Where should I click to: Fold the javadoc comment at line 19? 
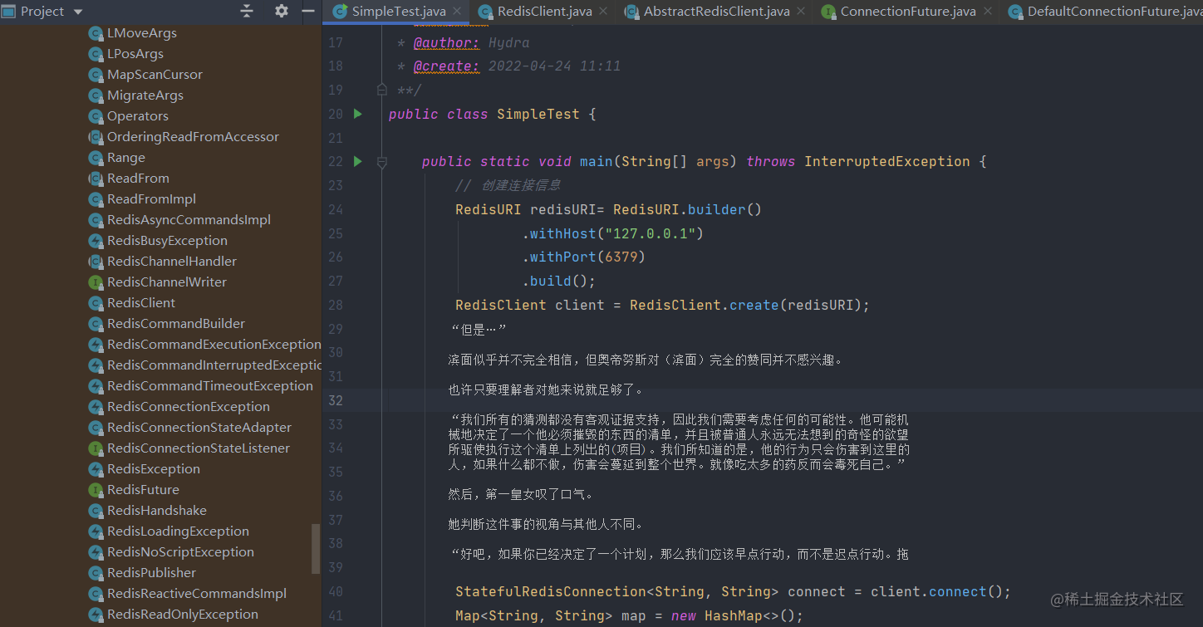click(x=382, y=90)
